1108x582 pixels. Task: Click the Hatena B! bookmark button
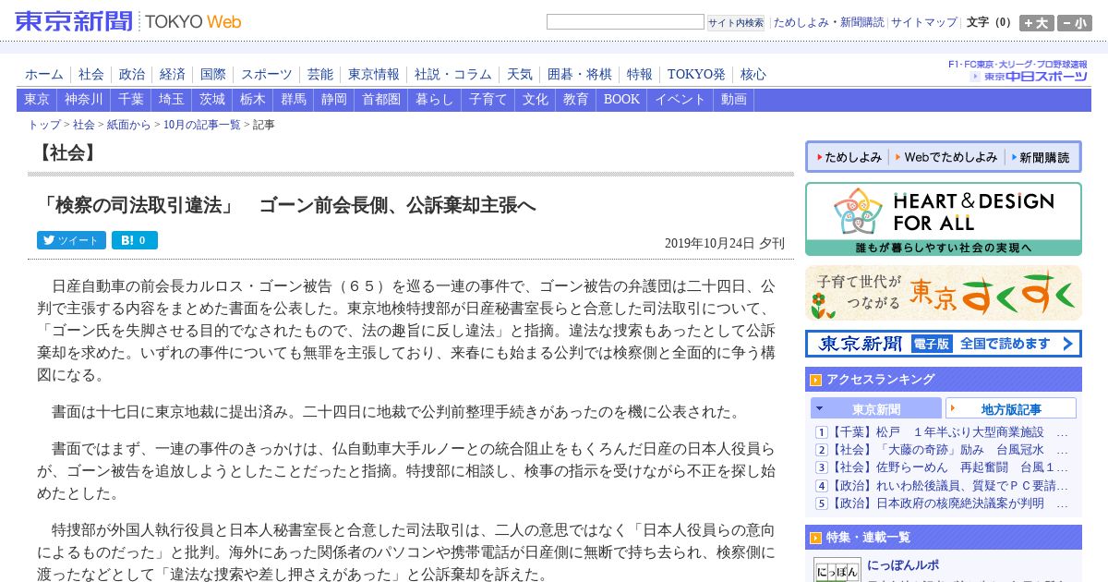point(135,240)
